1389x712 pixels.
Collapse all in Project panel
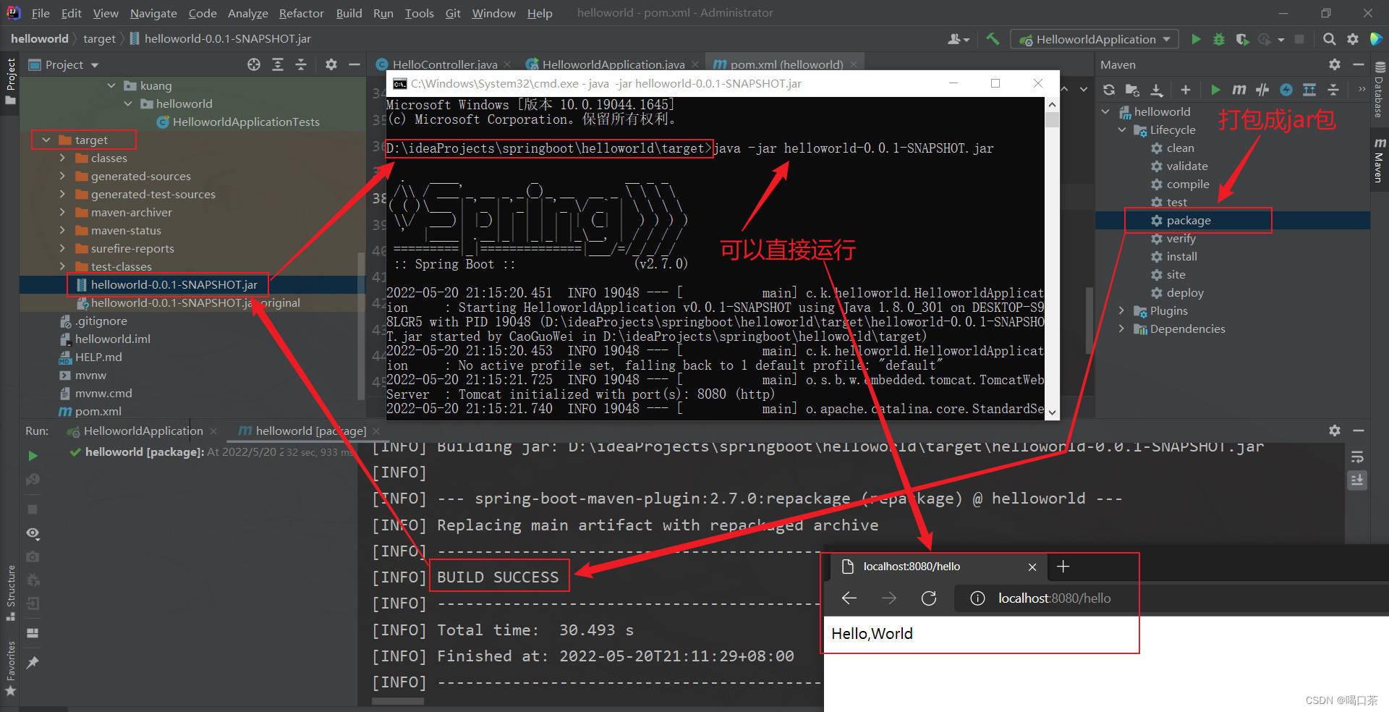pos(301,64)
